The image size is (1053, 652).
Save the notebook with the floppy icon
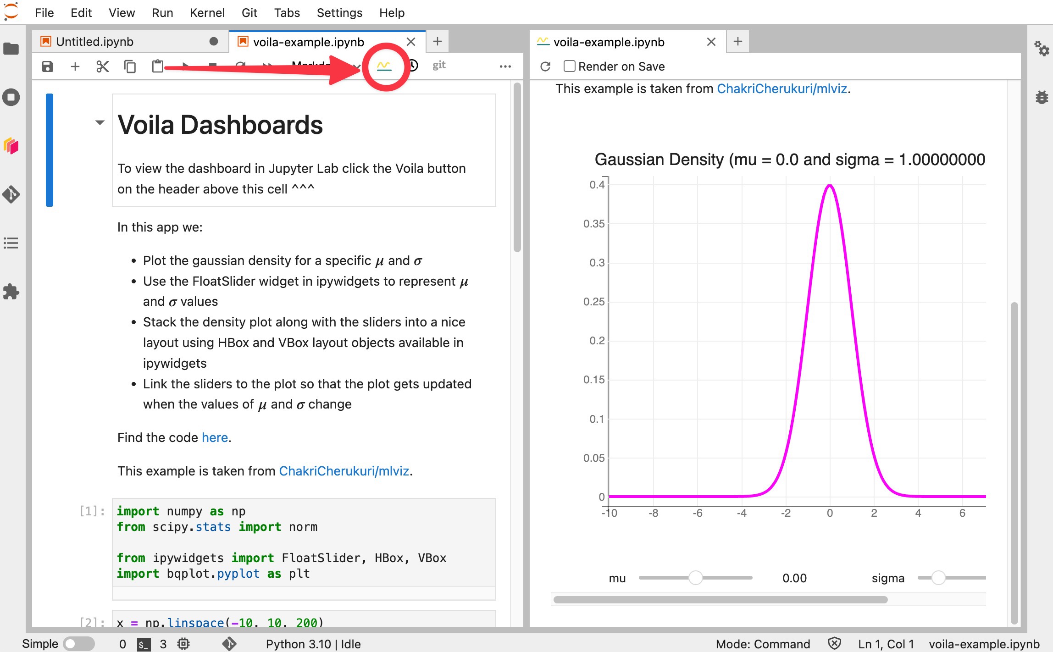point(47,66)
